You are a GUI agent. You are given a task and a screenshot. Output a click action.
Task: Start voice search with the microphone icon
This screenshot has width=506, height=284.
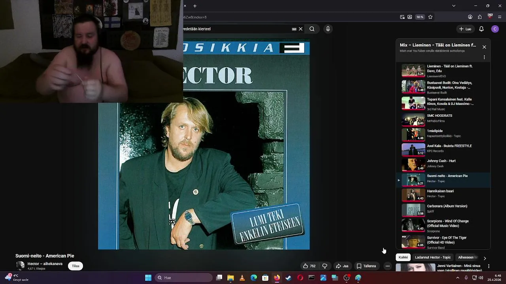(x=328, y=29)
